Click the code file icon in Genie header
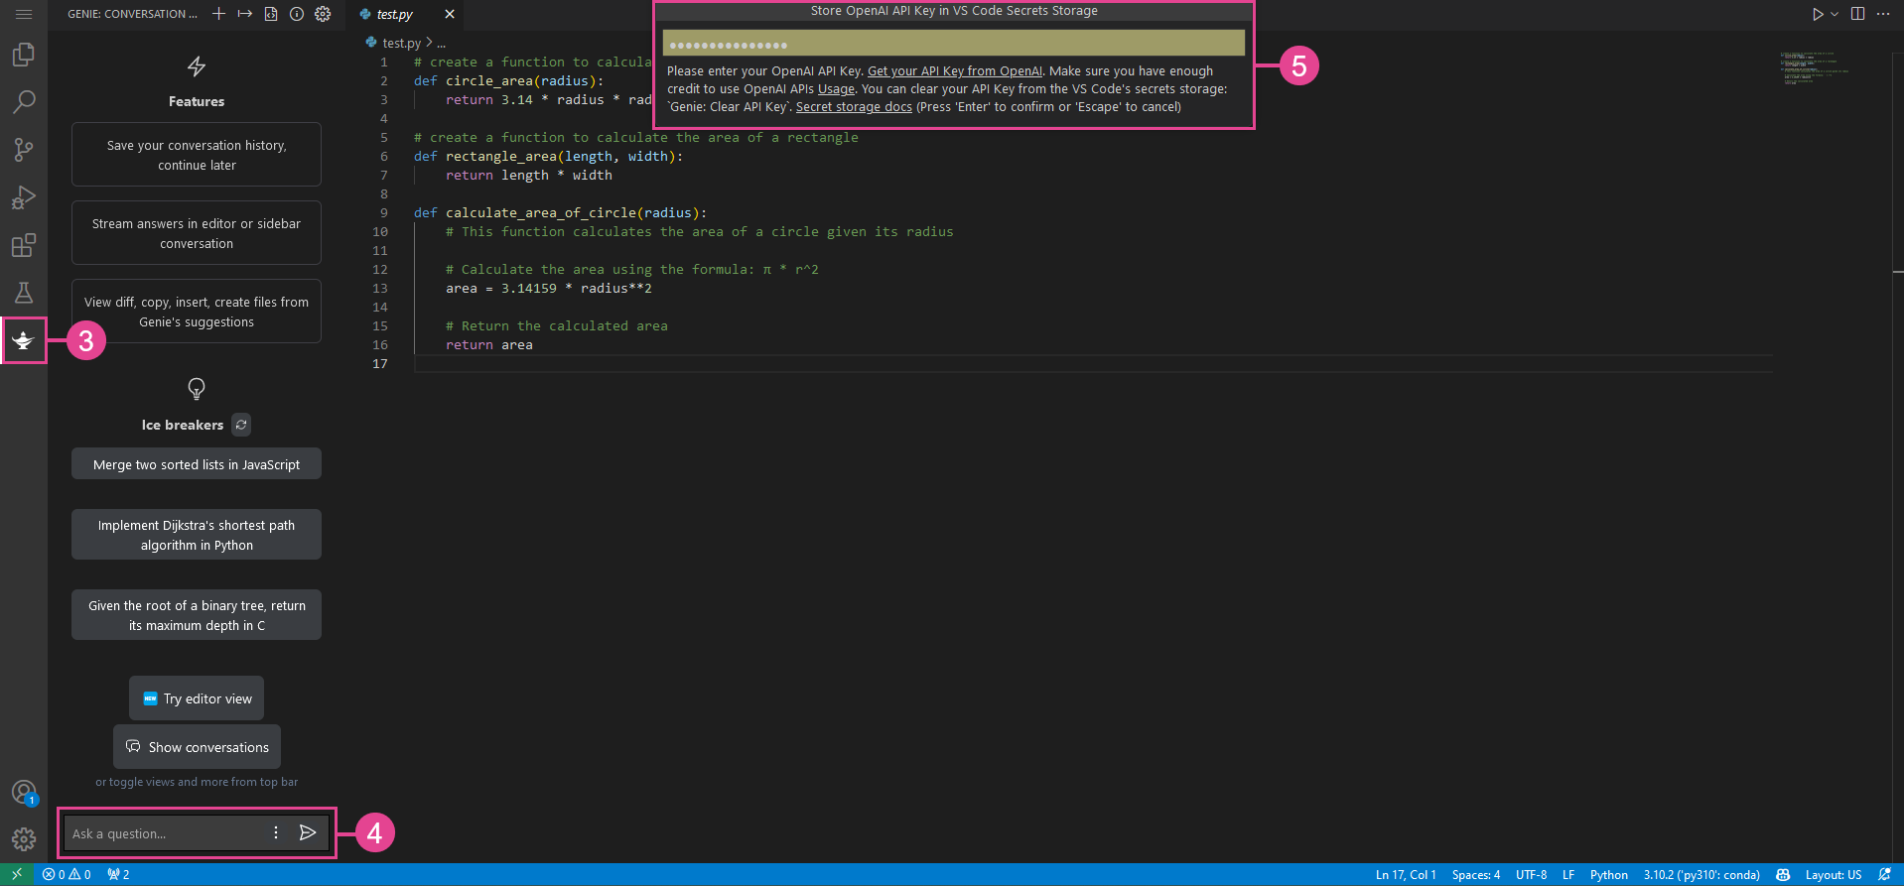Image resolution: width=1904 pixels, height=886 pixels. [270, 14]
